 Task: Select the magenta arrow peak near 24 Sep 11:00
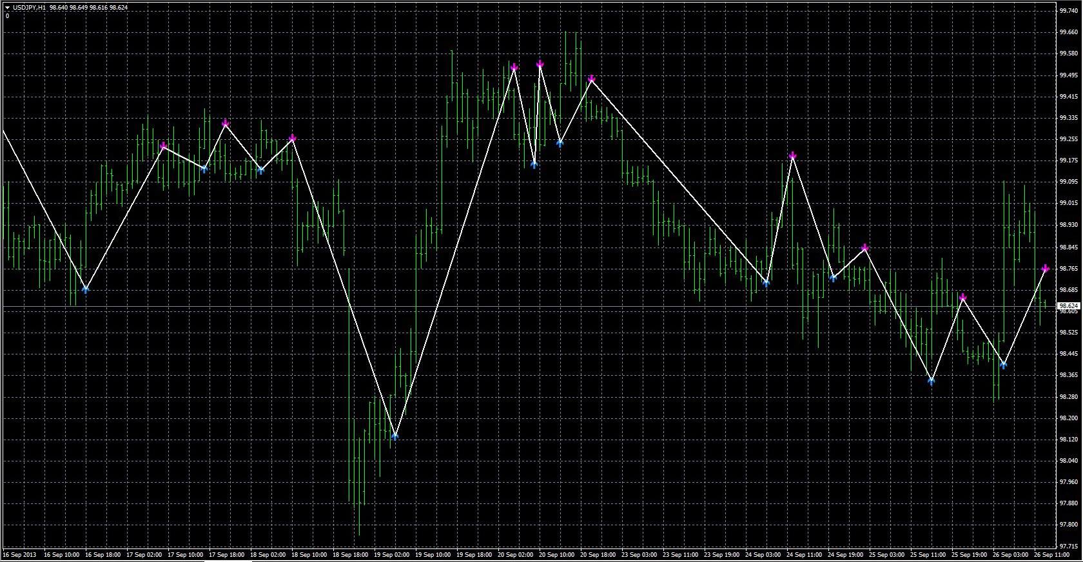(x=792, y=155)
